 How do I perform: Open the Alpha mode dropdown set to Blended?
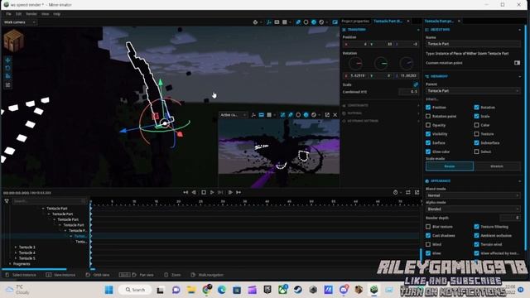(473, 209)
